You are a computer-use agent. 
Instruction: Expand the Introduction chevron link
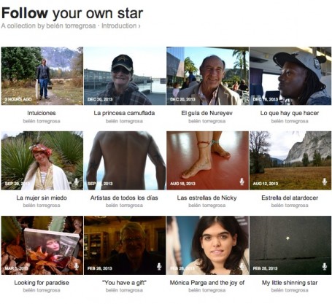tap(121, 26)
